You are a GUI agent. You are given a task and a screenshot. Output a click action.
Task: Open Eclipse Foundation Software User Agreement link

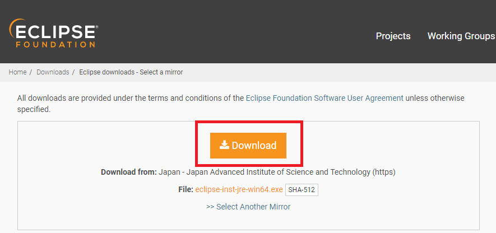click(325, 98)
